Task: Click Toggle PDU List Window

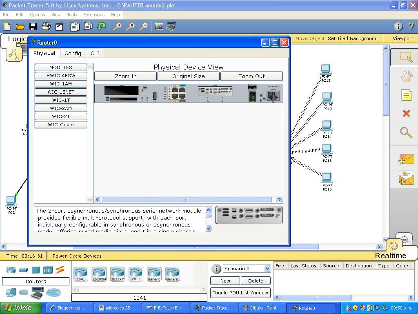Action: [x=240, y=293]
